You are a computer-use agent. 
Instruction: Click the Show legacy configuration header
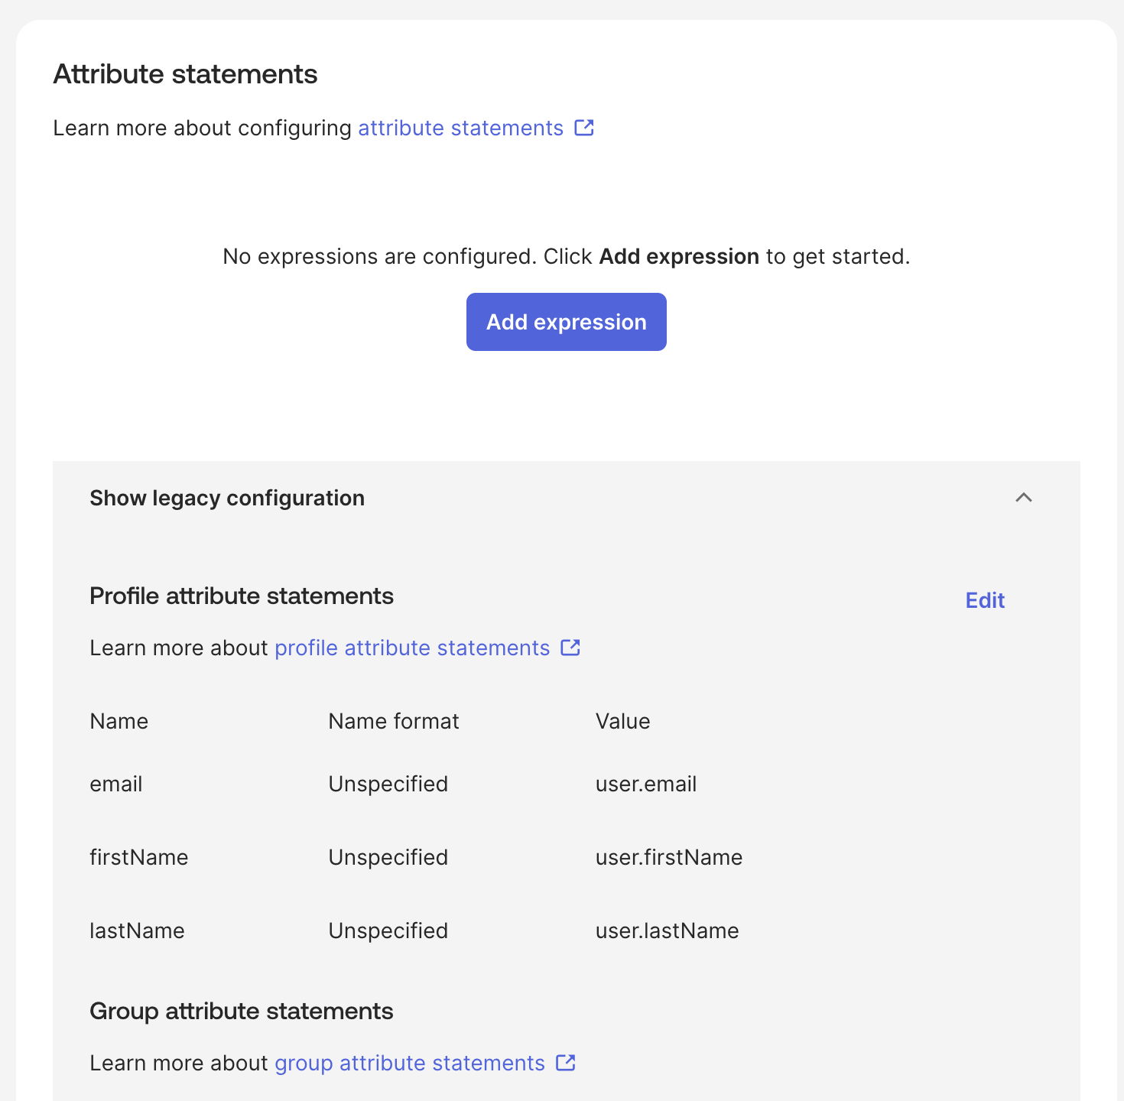(x=227, y=499)
